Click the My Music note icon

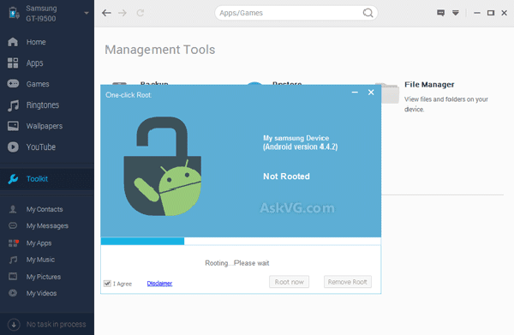(x=13, y=260)
